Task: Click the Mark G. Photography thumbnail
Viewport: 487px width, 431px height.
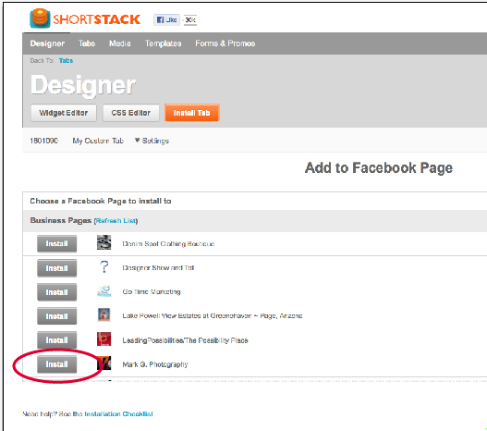Action: click(x=103, y=363)
